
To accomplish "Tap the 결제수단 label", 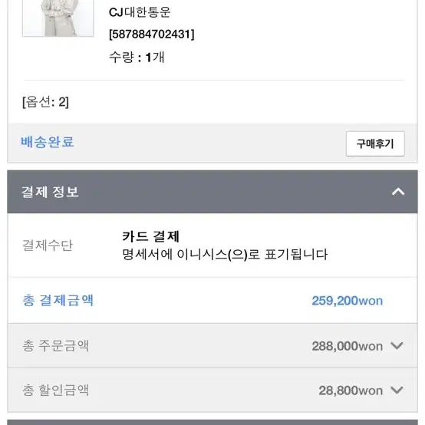I will coord(48,245).
